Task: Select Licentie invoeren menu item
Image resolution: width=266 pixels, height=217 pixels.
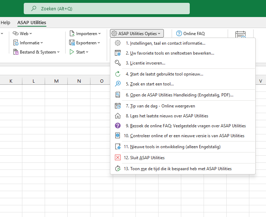Action: point(183,63)
